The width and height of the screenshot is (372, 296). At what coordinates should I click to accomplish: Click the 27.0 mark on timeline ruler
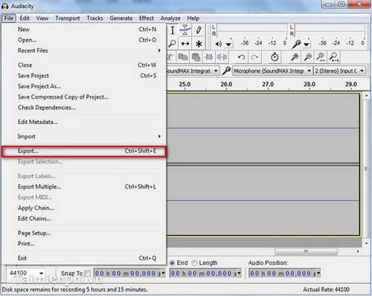point(268,85)
